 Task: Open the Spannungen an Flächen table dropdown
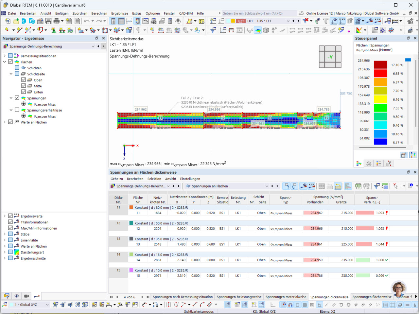[x=267, y=186]
